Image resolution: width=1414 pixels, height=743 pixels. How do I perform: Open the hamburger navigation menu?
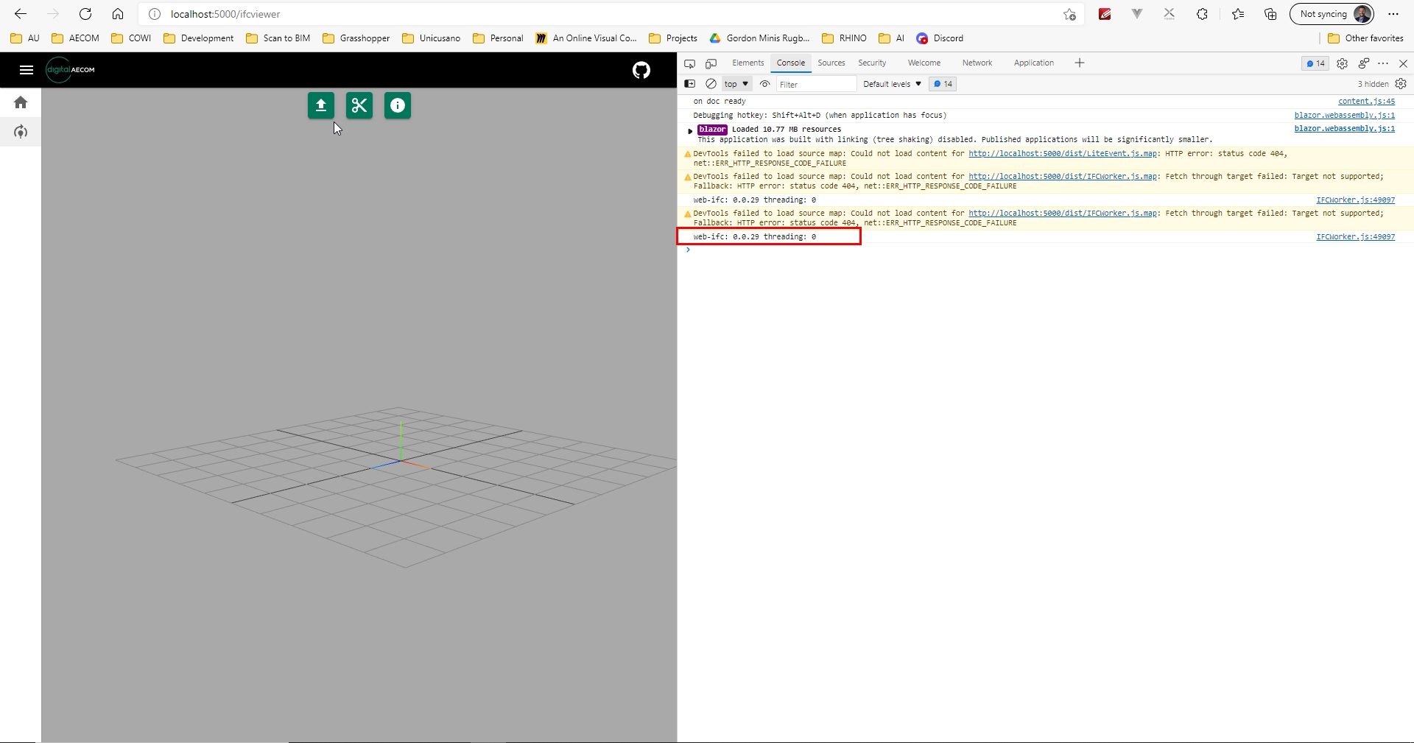(x=27, y=70)
